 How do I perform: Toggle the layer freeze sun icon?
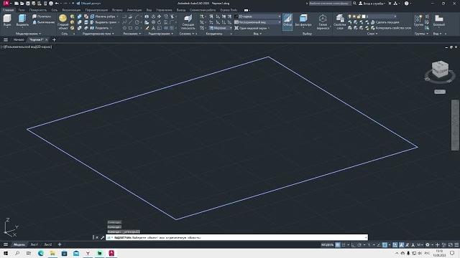click(x=354, y=16)
